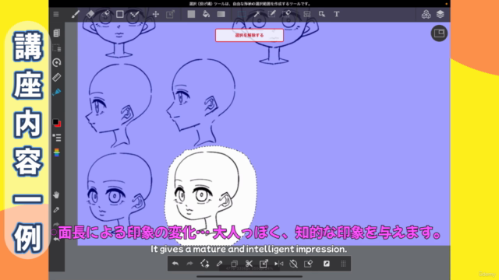Open the foreground/background color swatch
Viewport: 499px width, 280px height.
(x=57, y=123)
